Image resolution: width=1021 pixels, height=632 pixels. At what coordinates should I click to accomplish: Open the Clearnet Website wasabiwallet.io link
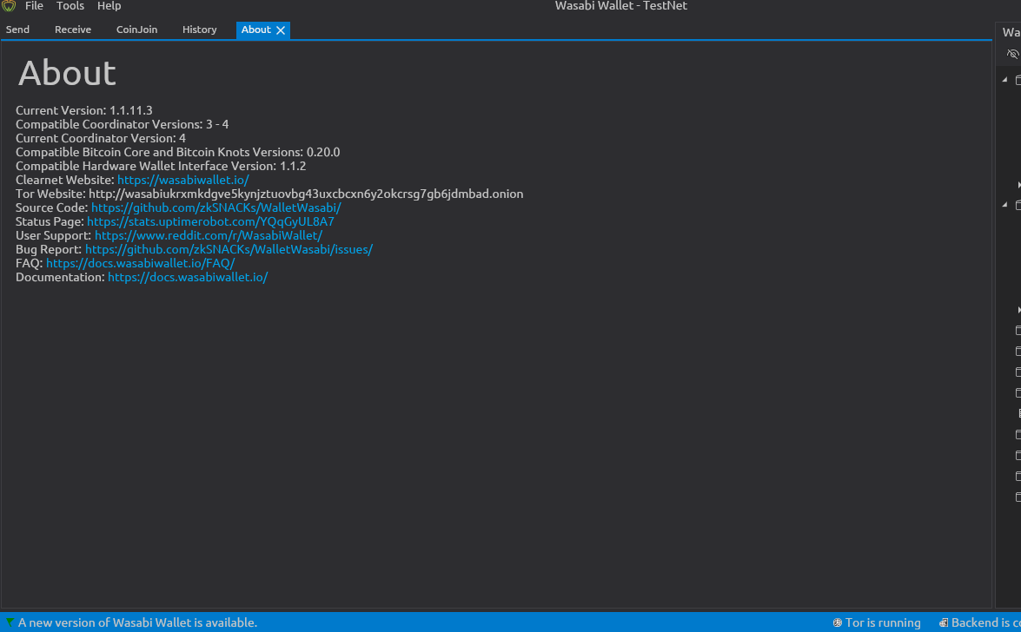(183, 181)
